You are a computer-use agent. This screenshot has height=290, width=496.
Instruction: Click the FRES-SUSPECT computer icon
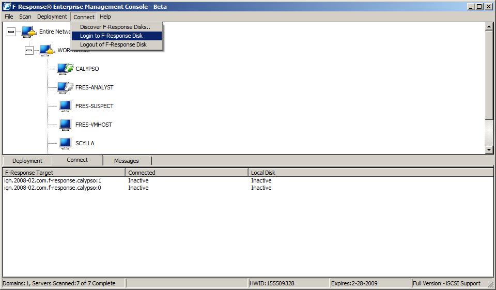(x=66, y=106)
